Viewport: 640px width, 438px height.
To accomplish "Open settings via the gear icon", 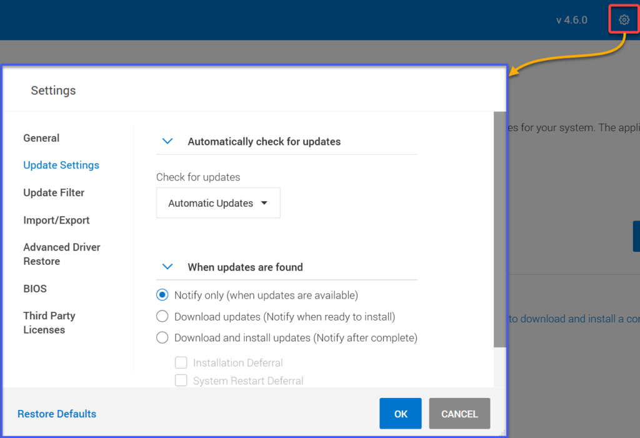I will pos(623,19).
